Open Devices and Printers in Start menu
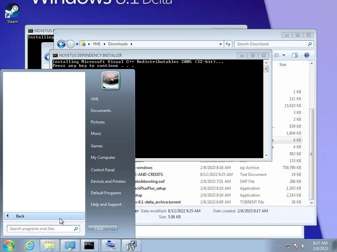337x252 pixels. (x=108, y=181)
